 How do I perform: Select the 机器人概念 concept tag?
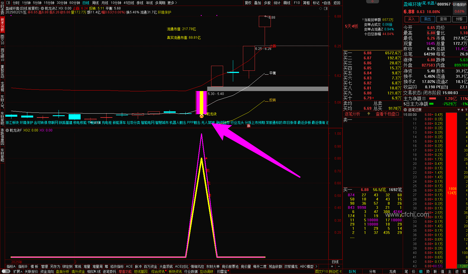coord(178,123)
